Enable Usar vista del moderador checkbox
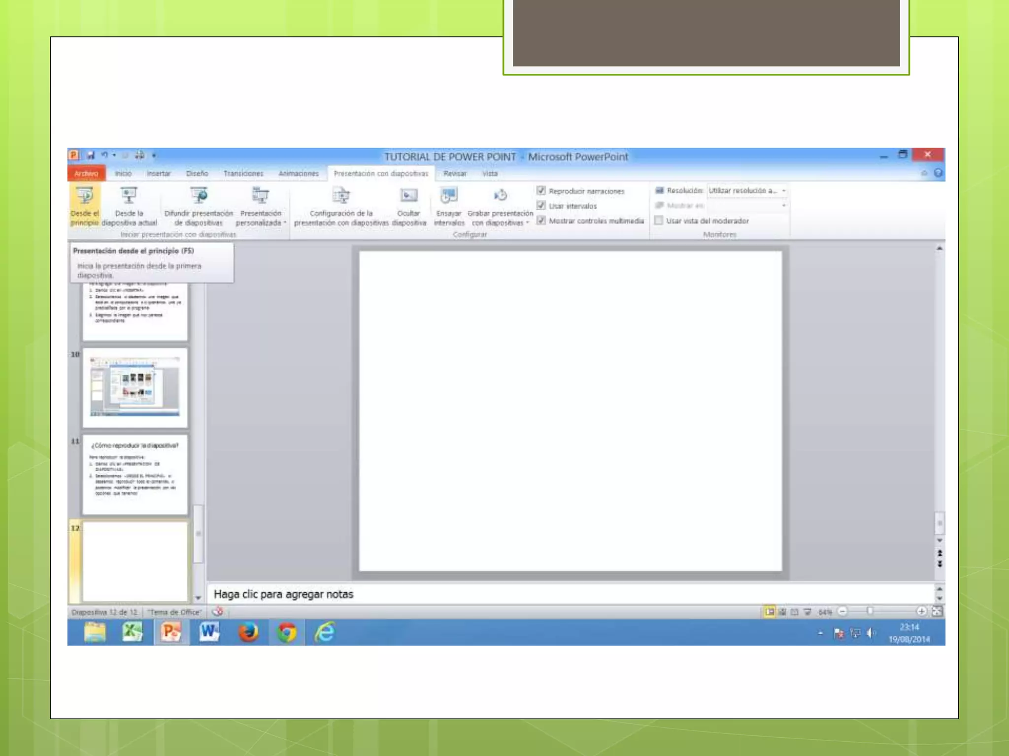 pyautogui.click(x=658, y=220)
